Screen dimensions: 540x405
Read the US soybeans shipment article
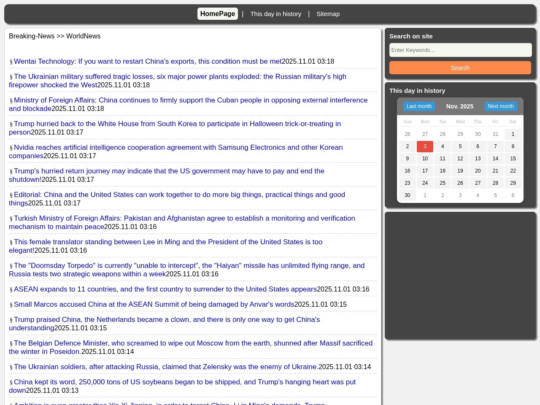(184, 382)
